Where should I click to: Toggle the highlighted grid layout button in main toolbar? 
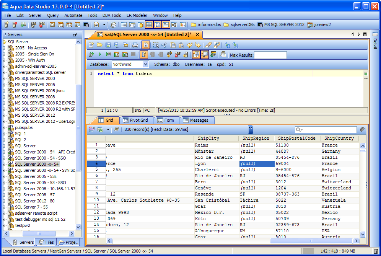coord(149,24)
